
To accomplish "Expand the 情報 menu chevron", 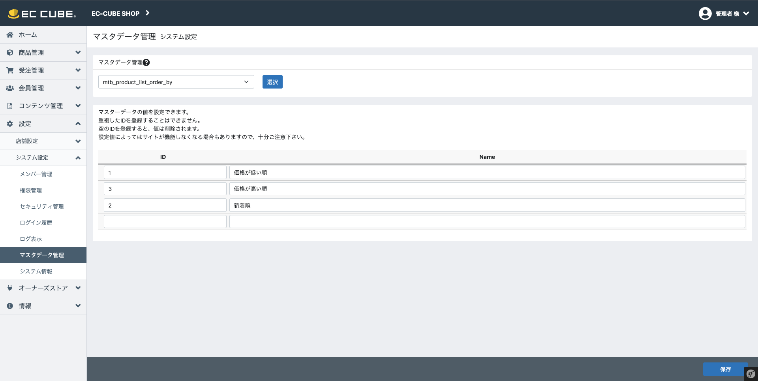I will pyautogui.click(x=78, y=306).
